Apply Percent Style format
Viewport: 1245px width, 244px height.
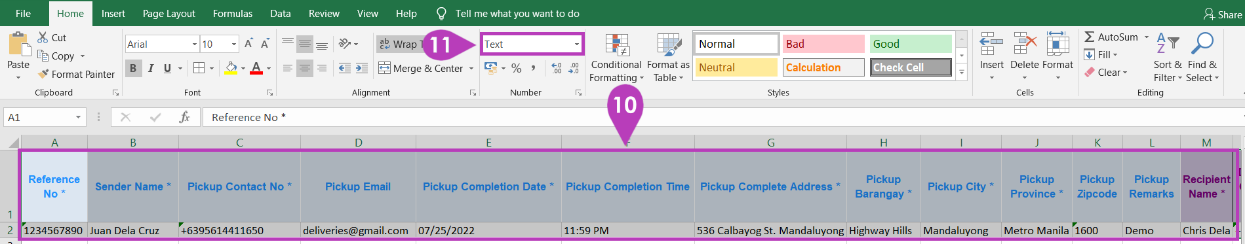(x=517, y=68)
